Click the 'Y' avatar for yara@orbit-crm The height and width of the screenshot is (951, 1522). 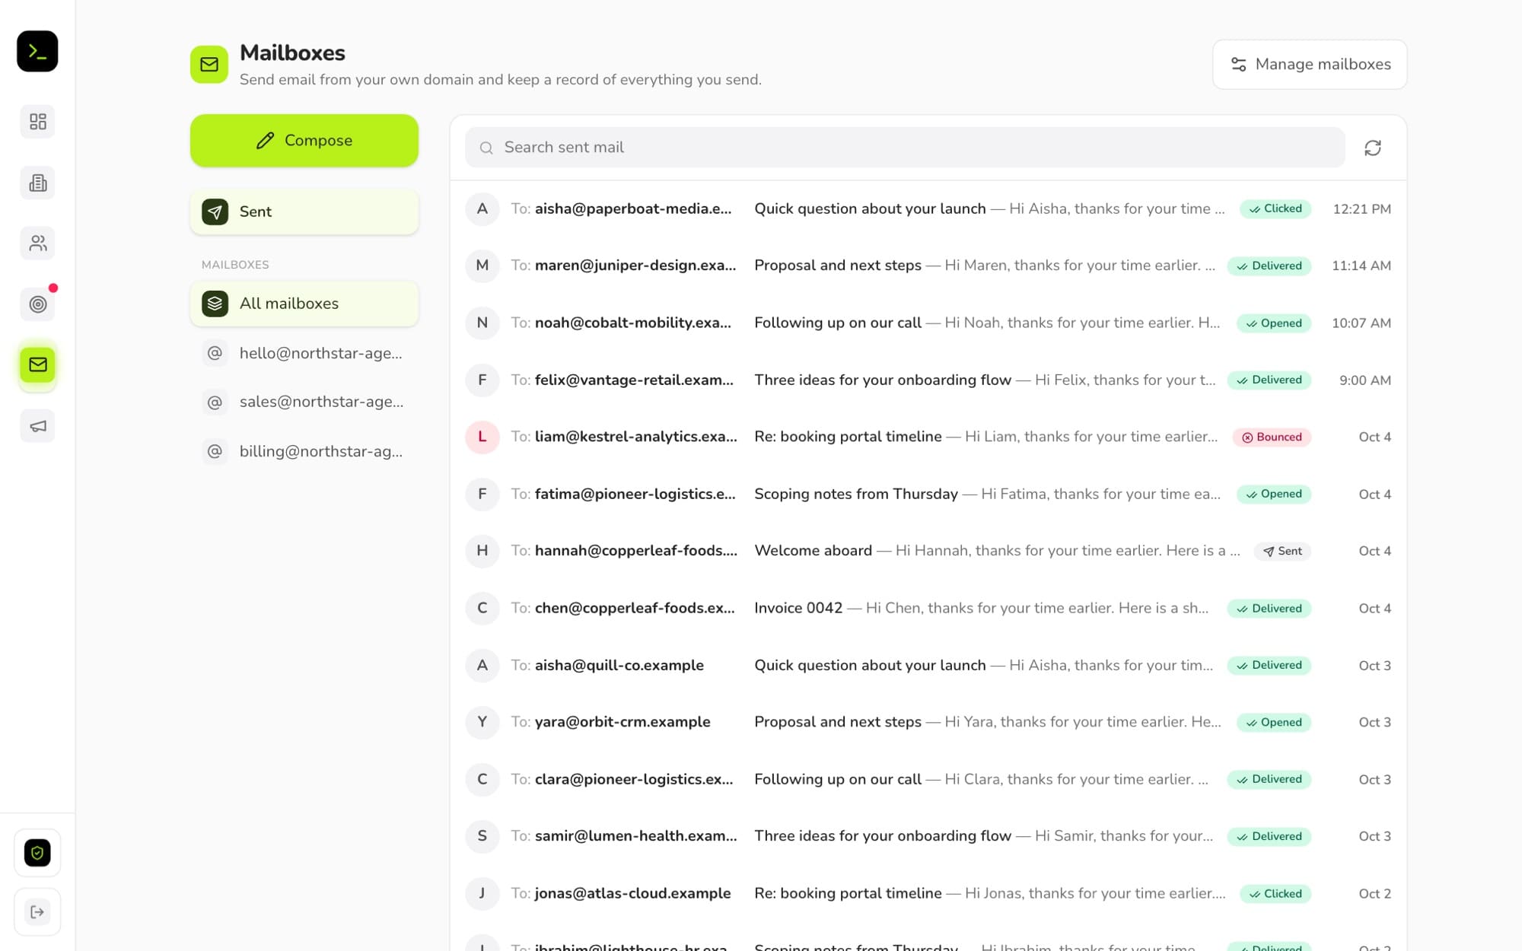(482, 722)
